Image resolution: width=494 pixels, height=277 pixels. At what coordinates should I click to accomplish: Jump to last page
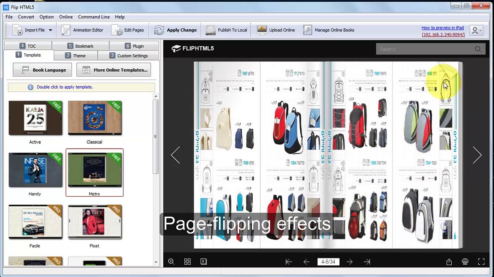point(367,262)
